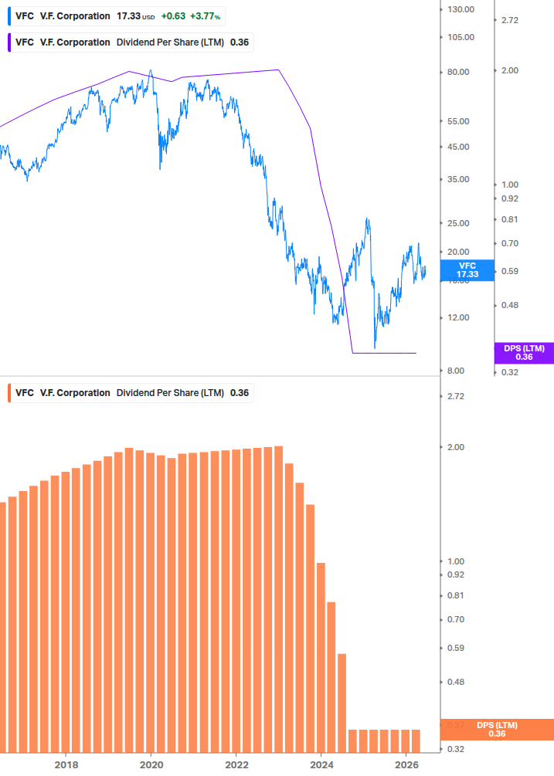Viewport: 554px width, 776px height.
Task: Click 2.72 on the upper chart's dividend axis
Action: 510,20
